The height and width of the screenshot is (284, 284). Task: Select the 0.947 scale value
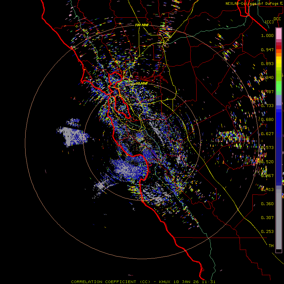267,50
